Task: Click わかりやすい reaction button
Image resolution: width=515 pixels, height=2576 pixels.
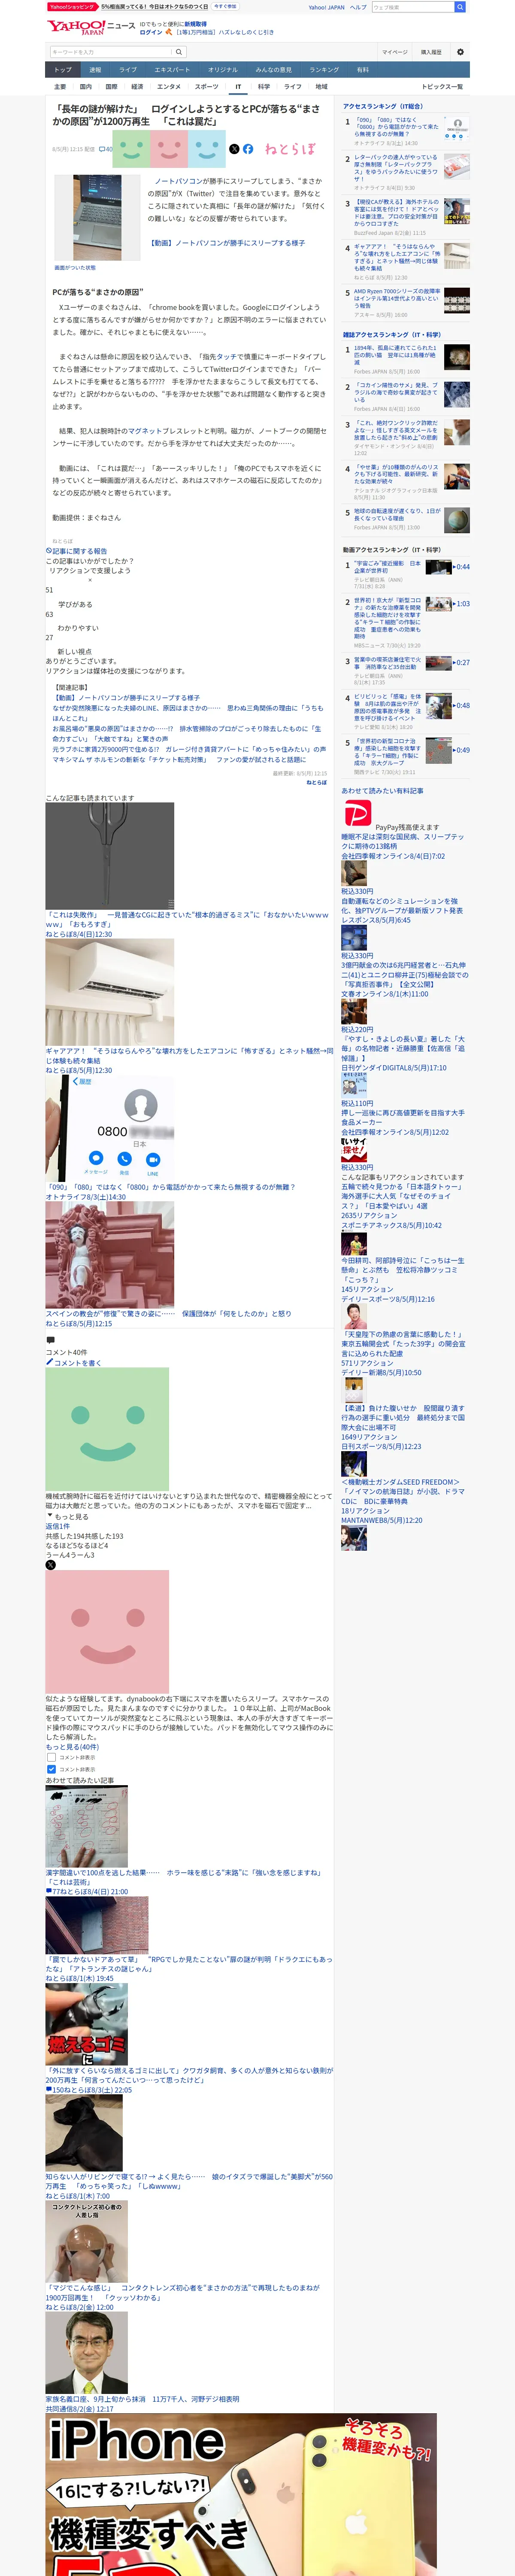Action: (78, 628)
